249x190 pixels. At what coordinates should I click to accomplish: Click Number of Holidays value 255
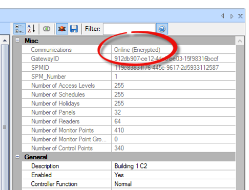[x=119, y=103]
